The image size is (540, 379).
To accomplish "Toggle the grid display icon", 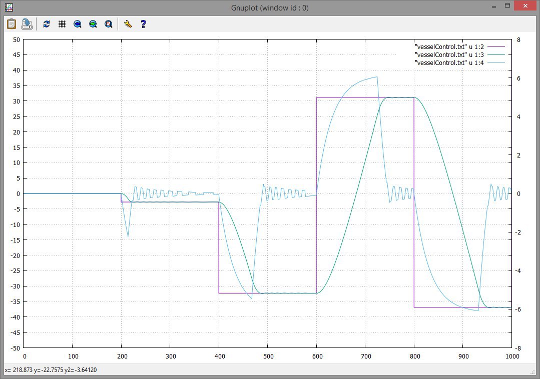I will [x=62, y=23].
